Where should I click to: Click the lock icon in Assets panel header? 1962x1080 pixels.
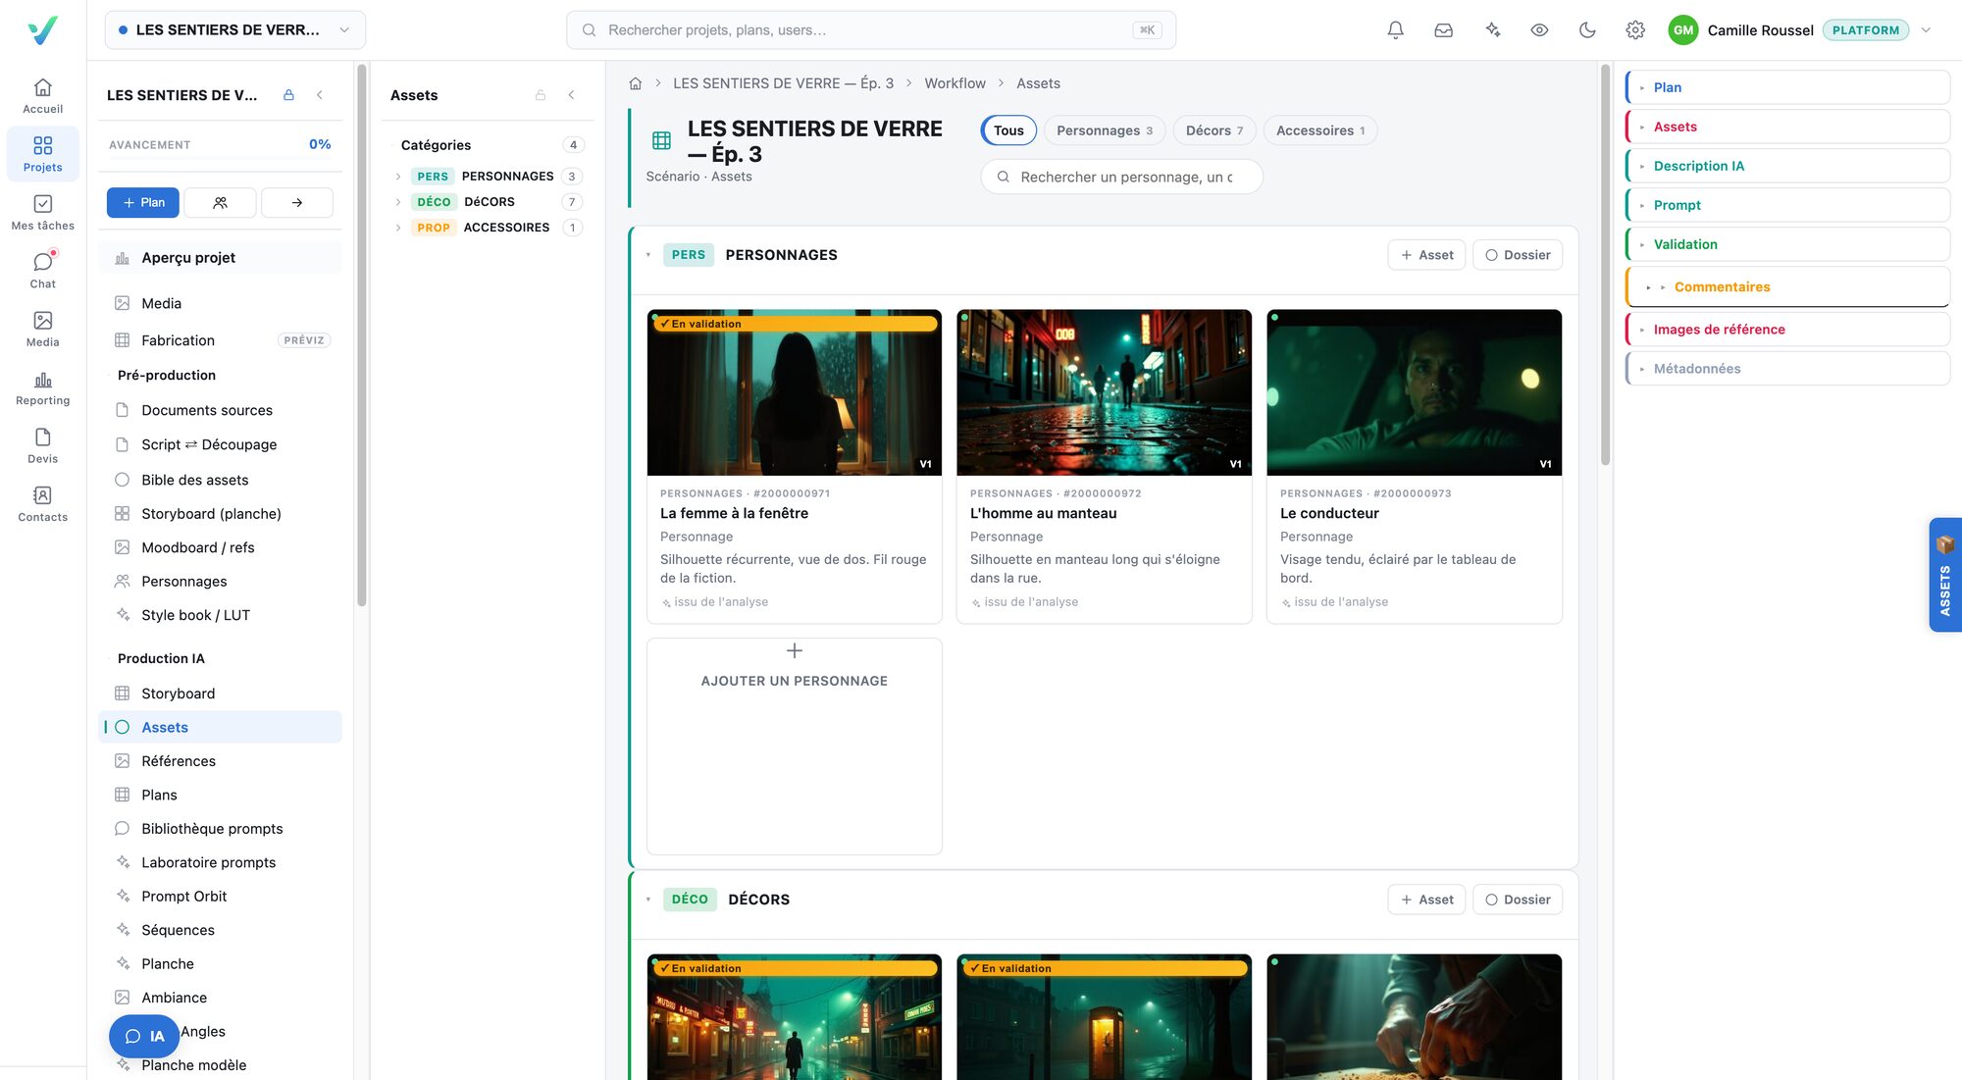pos(541,95)
